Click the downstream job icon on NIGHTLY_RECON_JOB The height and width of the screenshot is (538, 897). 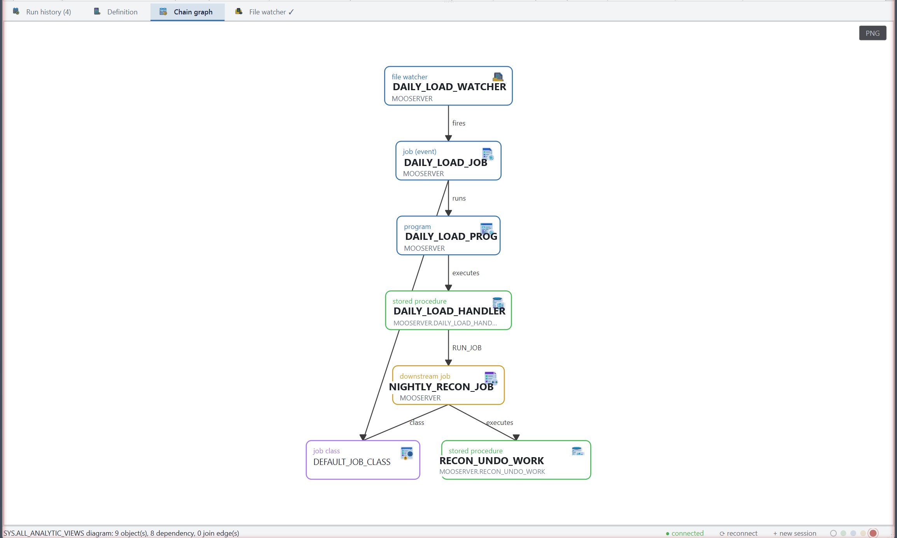491,378
